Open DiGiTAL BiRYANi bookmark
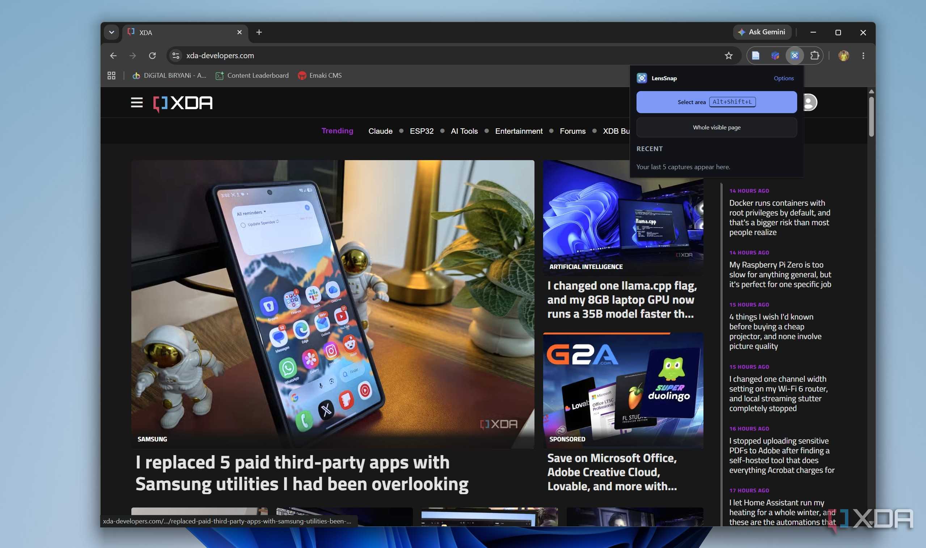 point(169,75)
